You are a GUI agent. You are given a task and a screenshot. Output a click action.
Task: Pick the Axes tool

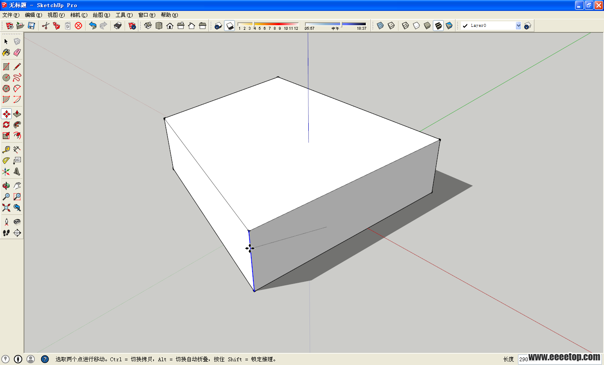(6, 172)
